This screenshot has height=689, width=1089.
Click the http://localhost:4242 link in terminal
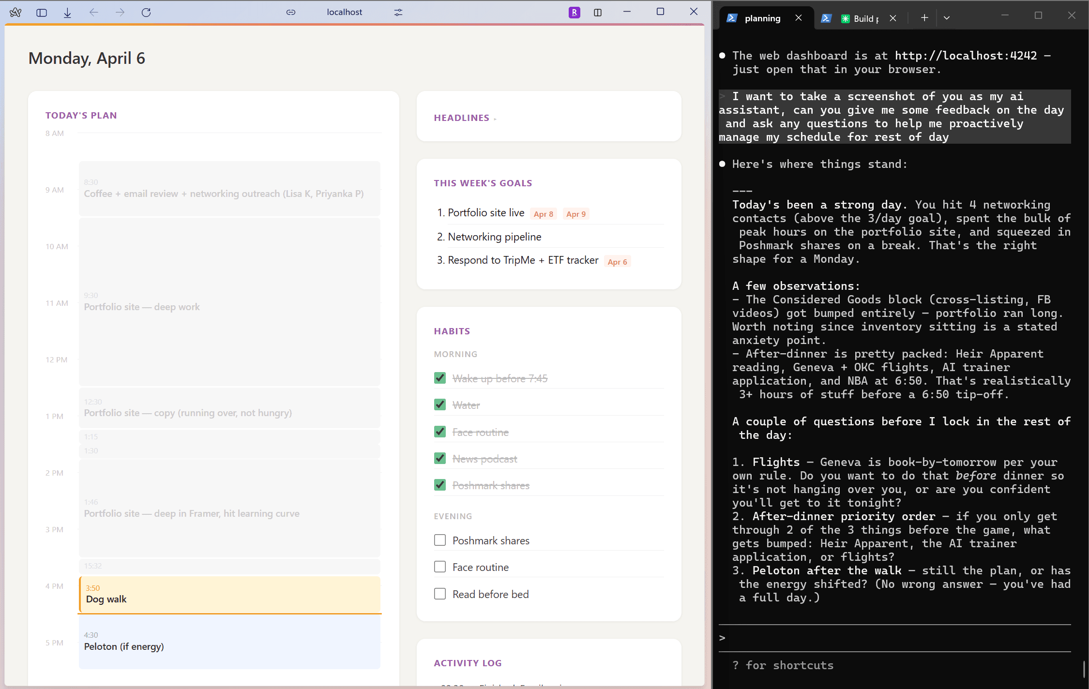coord(965,56)
